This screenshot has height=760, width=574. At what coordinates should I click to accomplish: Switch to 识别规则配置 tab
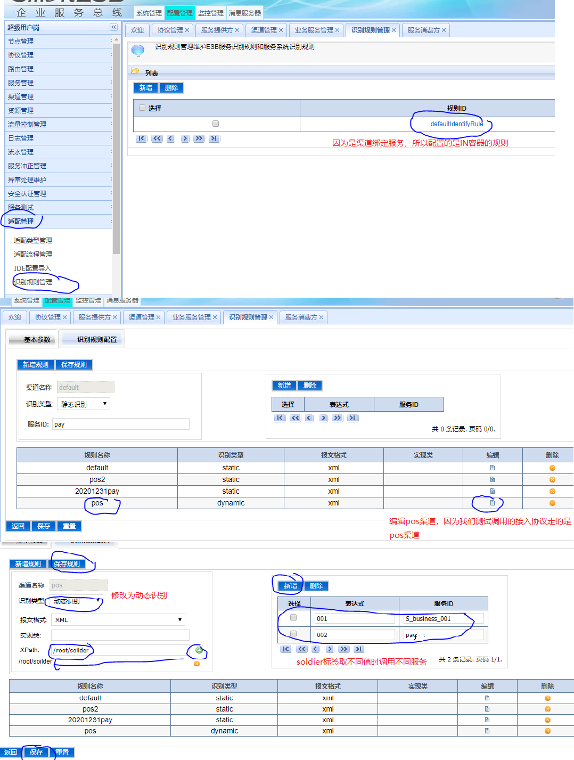pyautogui.click(x=96, y=340)
